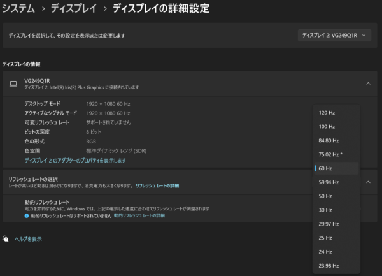Select the 50 Hz refresh rate
The image size is (382, 276).
325,196
